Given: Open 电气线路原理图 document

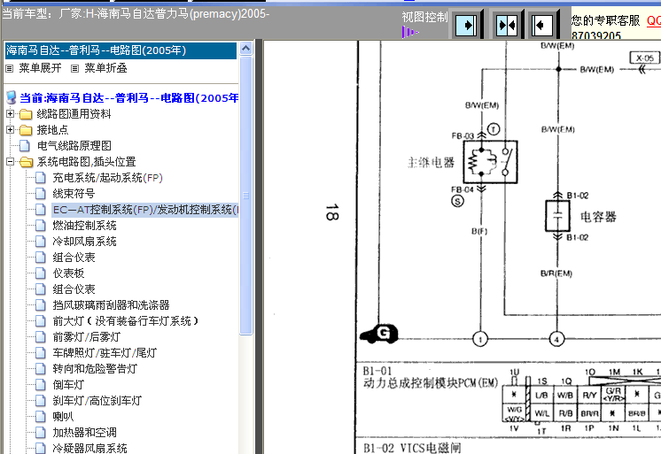Looking at the screenshot, I should (74, 146).
